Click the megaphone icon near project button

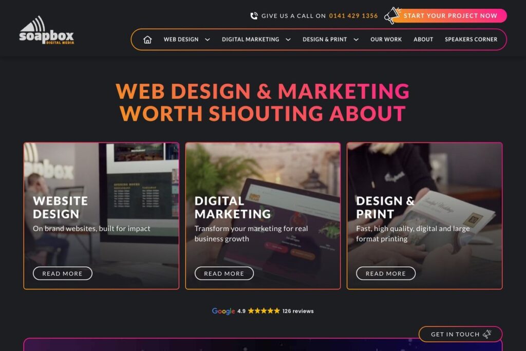tap(392, 15)
